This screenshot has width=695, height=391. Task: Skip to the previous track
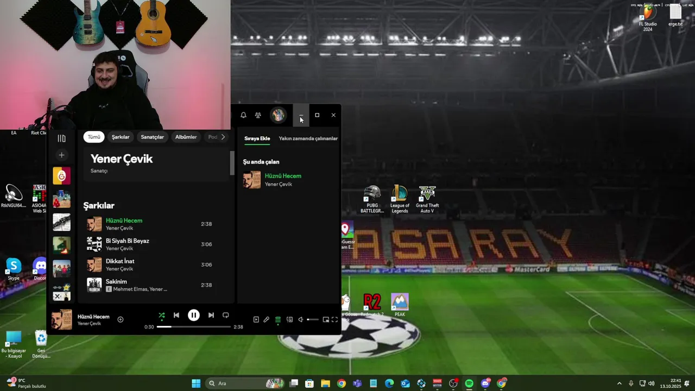tap(176, 315)
